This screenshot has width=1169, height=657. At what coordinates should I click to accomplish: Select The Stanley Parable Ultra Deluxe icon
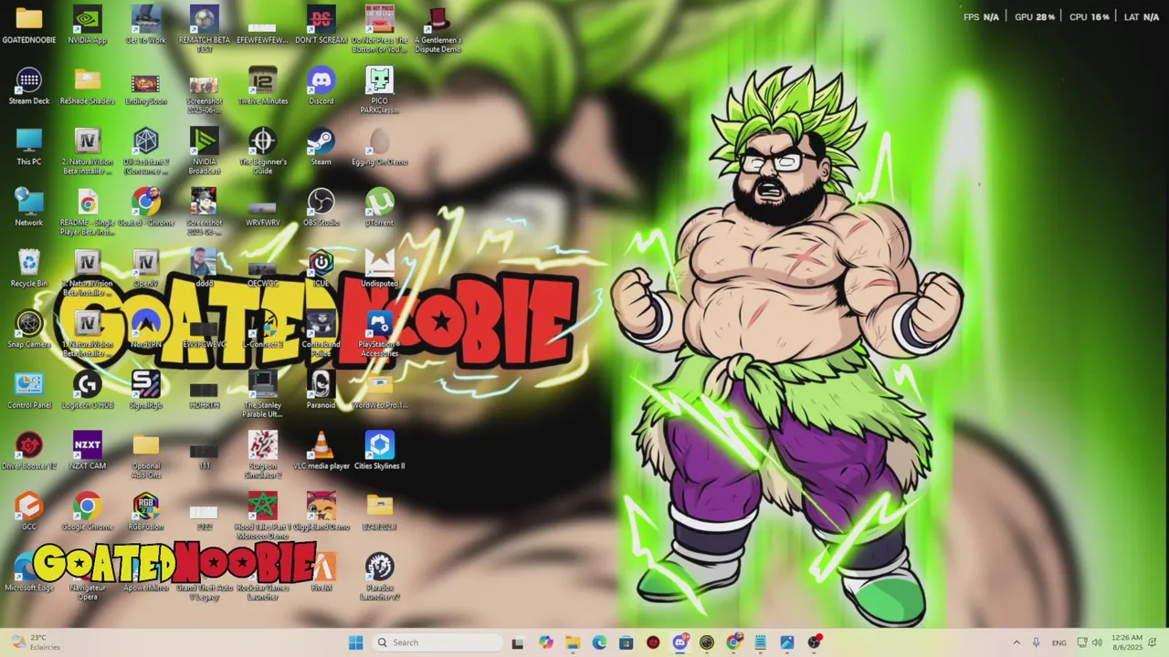(263, 395)
